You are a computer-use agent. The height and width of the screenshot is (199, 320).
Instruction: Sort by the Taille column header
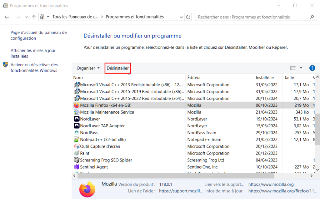[289, 78]
